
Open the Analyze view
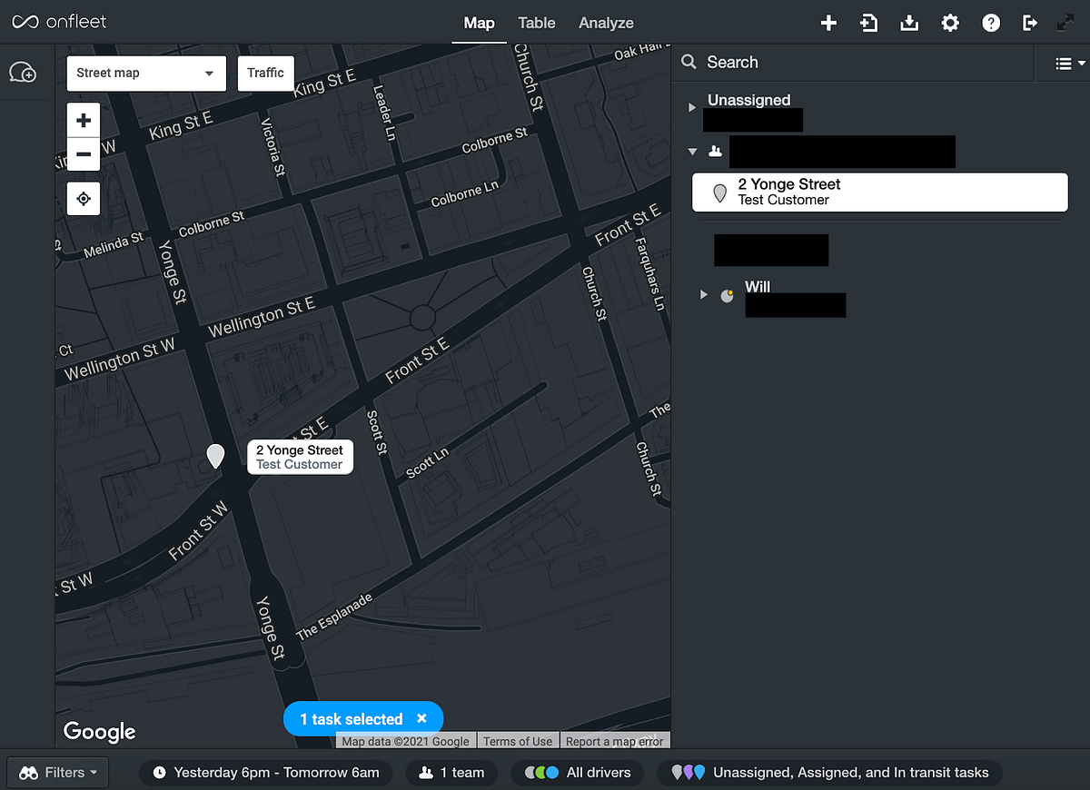(606, 23)
